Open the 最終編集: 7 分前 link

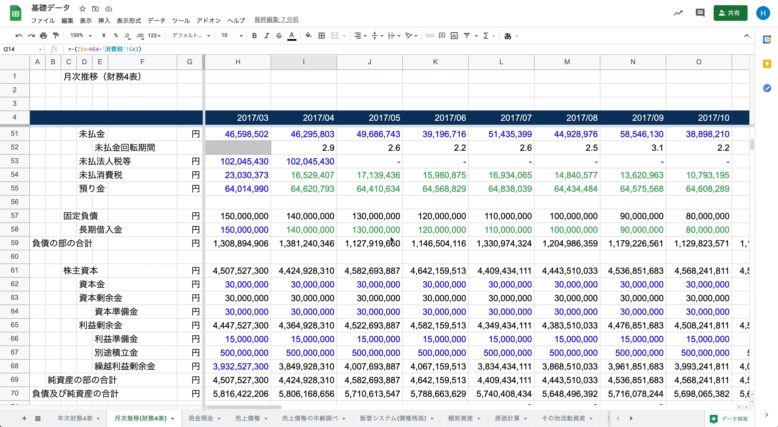[x=276, y=20]
